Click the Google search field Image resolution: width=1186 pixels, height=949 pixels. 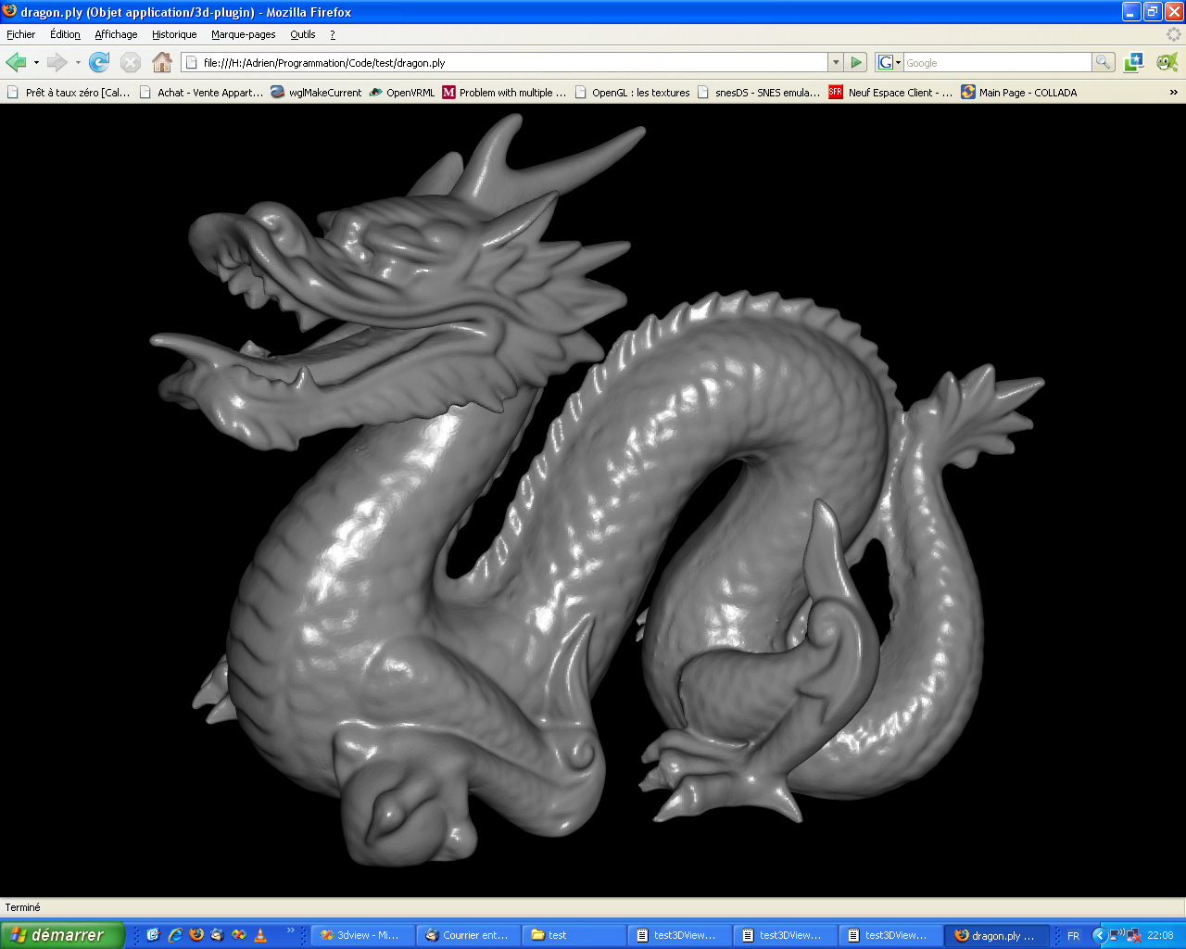coord(998,62)
